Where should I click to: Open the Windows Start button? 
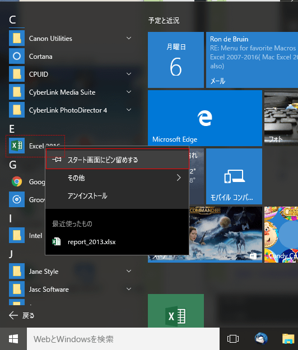pos(13,339)
